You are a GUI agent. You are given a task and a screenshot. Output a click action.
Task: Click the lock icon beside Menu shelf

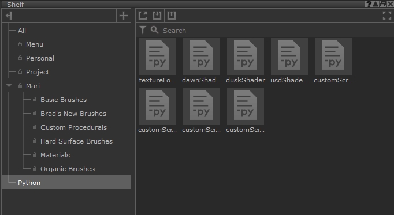coord(20,44)
